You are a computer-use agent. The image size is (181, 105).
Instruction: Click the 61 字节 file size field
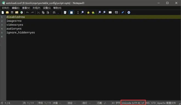point(116,103)
